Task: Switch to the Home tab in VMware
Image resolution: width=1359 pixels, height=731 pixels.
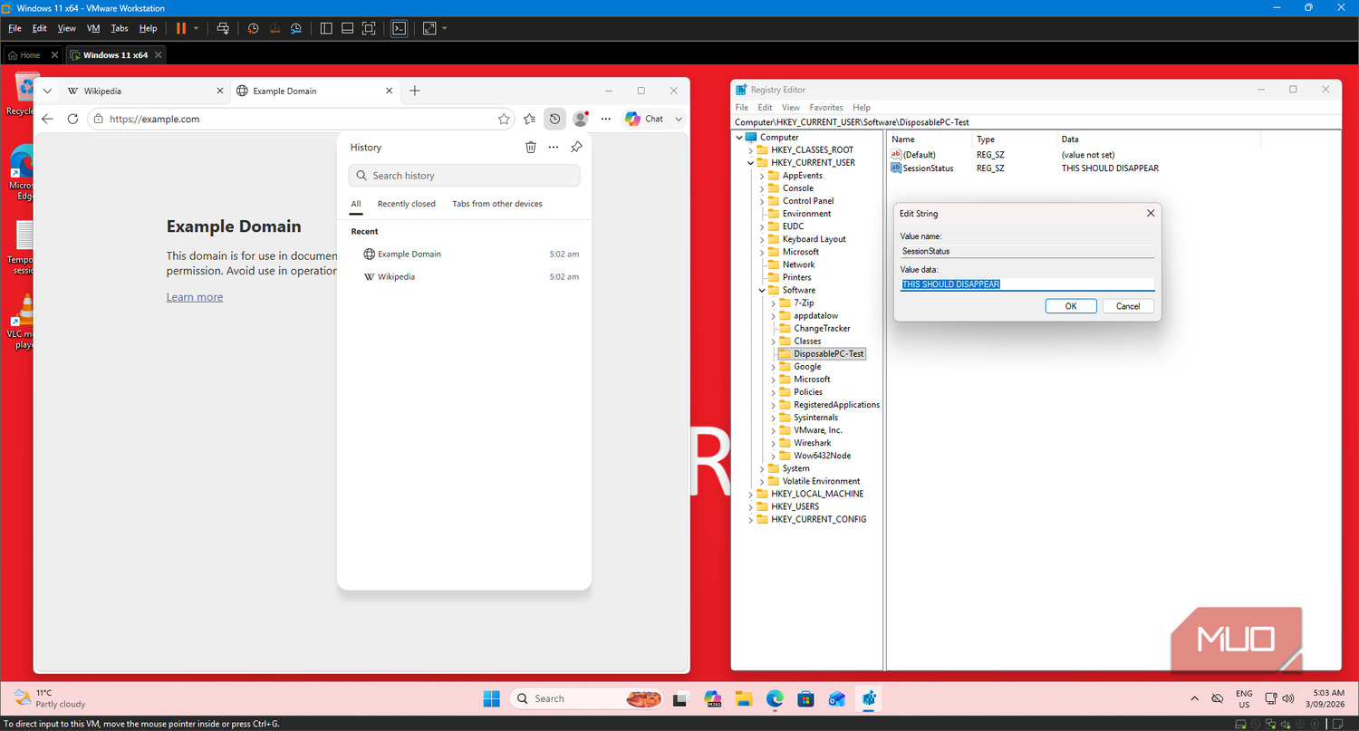Action: [31, 55]
